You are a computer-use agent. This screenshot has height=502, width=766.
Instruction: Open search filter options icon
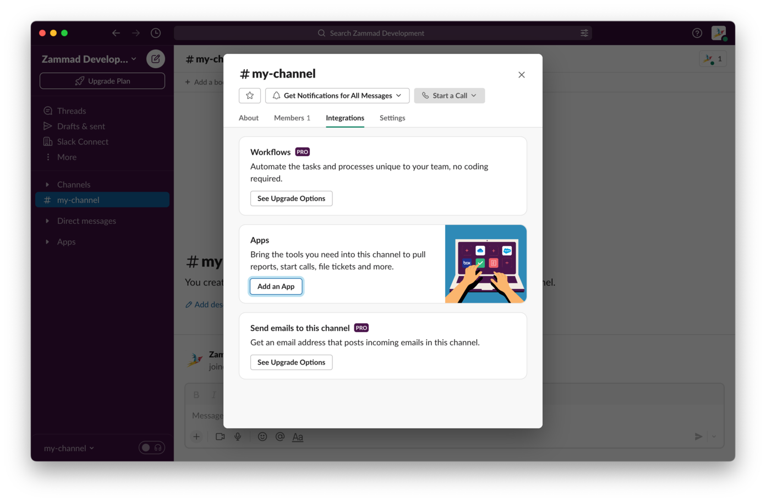point(584,33)
